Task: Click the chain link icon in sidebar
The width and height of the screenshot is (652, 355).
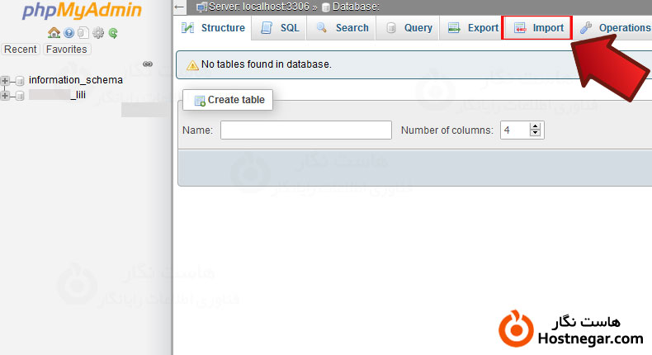Action: pos(148,64)
